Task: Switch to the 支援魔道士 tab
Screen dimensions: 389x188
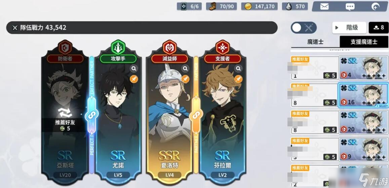Action: click(364, 42)
